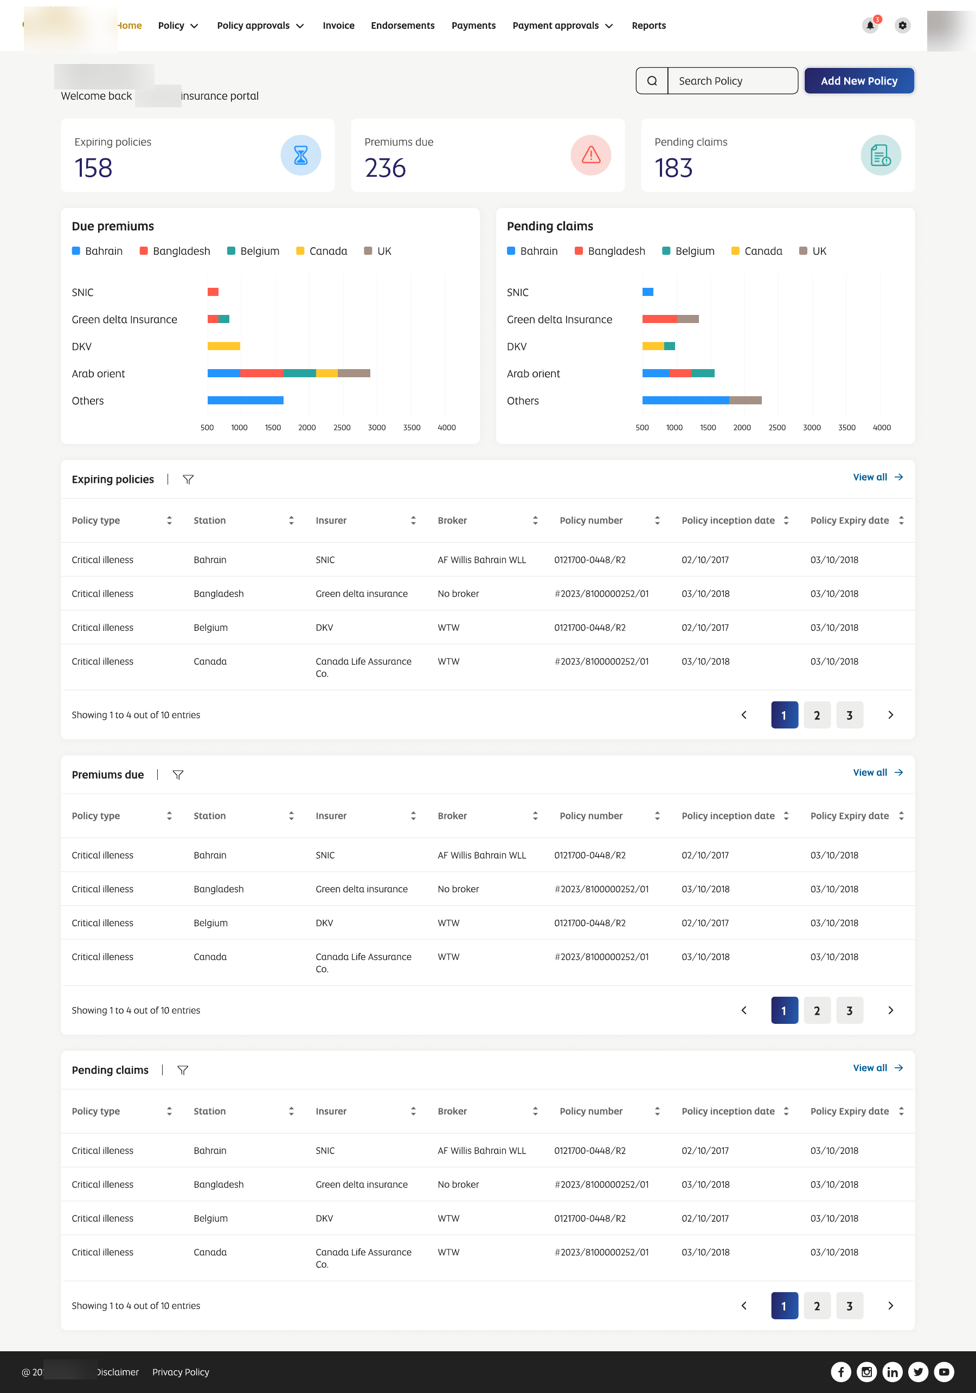Image resolution: width=976 pixels, height=1393 pixels.
Task: Click the search magnifier icon
Action: pyautogui.click(x=652, y=81)
